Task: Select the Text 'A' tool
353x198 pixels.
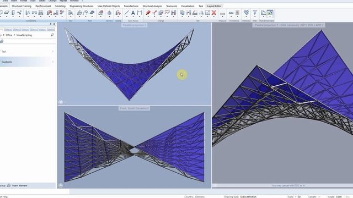Action: [x=133, y=13]
